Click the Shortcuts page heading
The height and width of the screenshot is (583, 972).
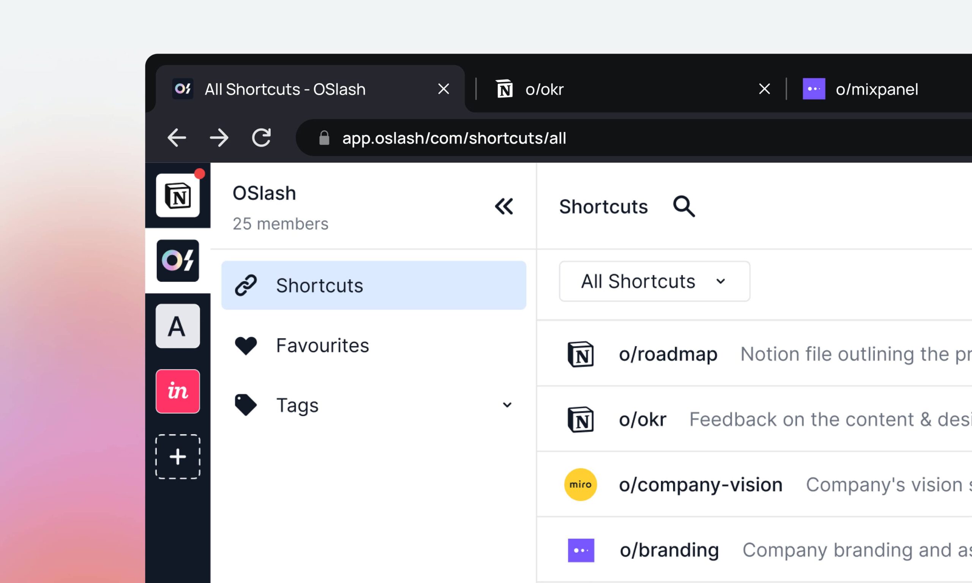pos(603,206)
